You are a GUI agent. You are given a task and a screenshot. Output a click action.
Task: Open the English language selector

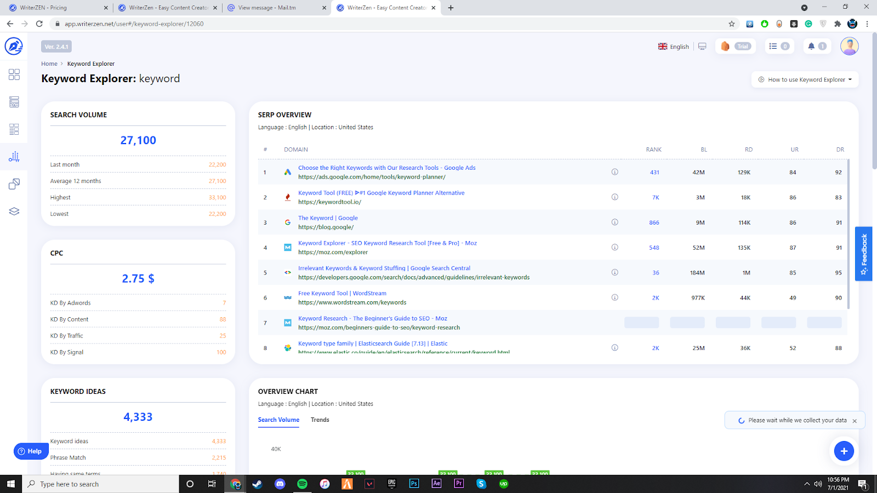[674, 47]
